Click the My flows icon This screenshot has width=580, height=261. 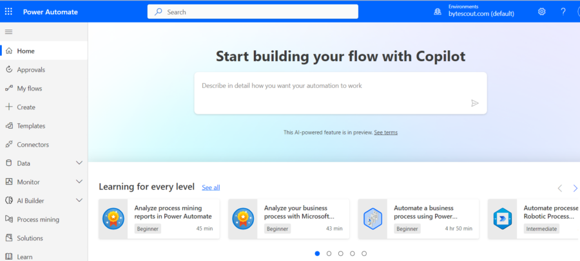click(9, 88)
